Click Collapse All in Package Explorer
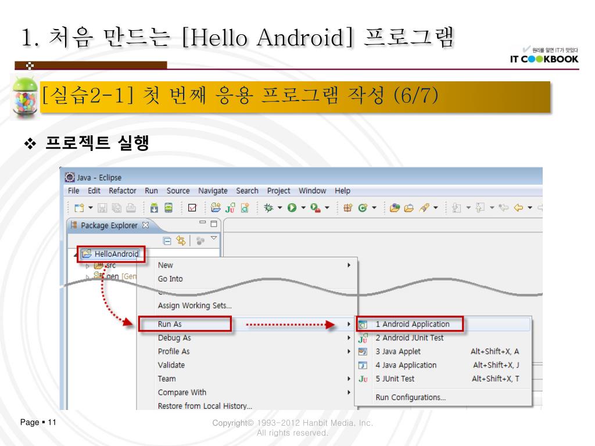Image resolution: width=595 pixels, height=446 pixels. 167,241
